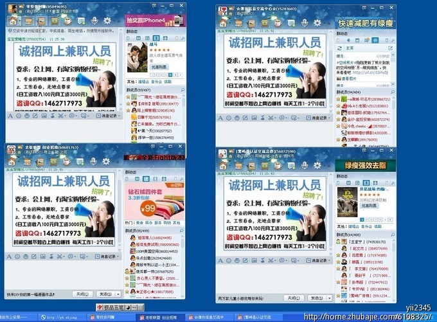Open group video icon in window 85849695
437x322 pixels.
click(55, 21)
